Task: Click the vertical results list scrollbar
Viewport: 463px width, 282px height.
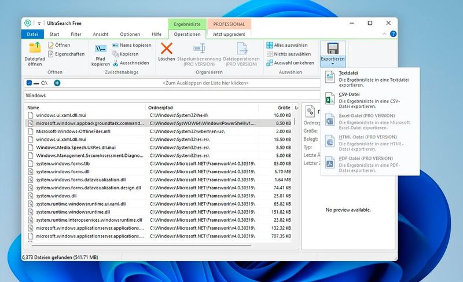Action: pyautogui.click(x=295, y=122)
